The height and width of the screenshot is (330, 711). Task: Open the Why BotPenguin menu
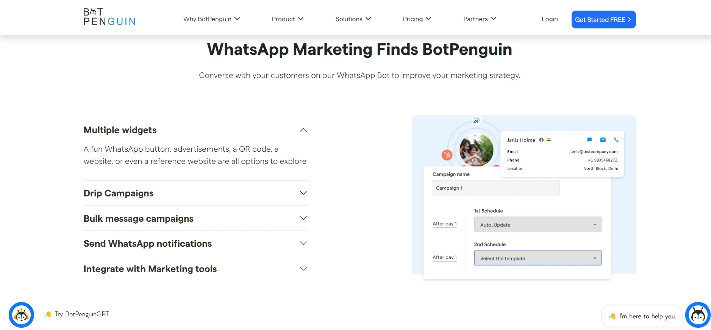(x=211, y=19)
